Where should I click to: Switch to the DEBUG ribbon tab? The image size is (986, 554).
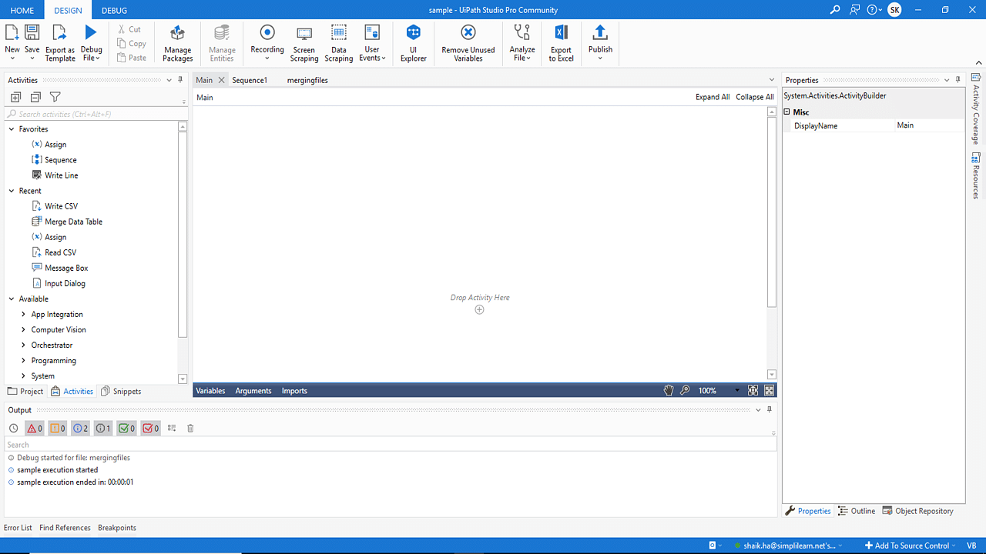pos(115,10)
